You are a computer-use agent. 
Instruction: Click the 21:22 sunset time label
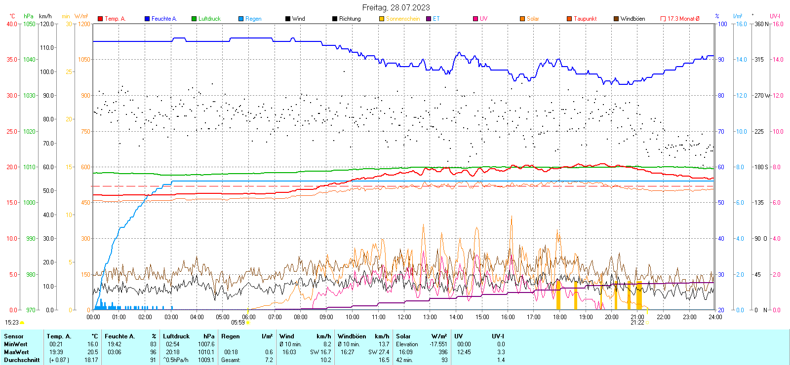[637, 323]
